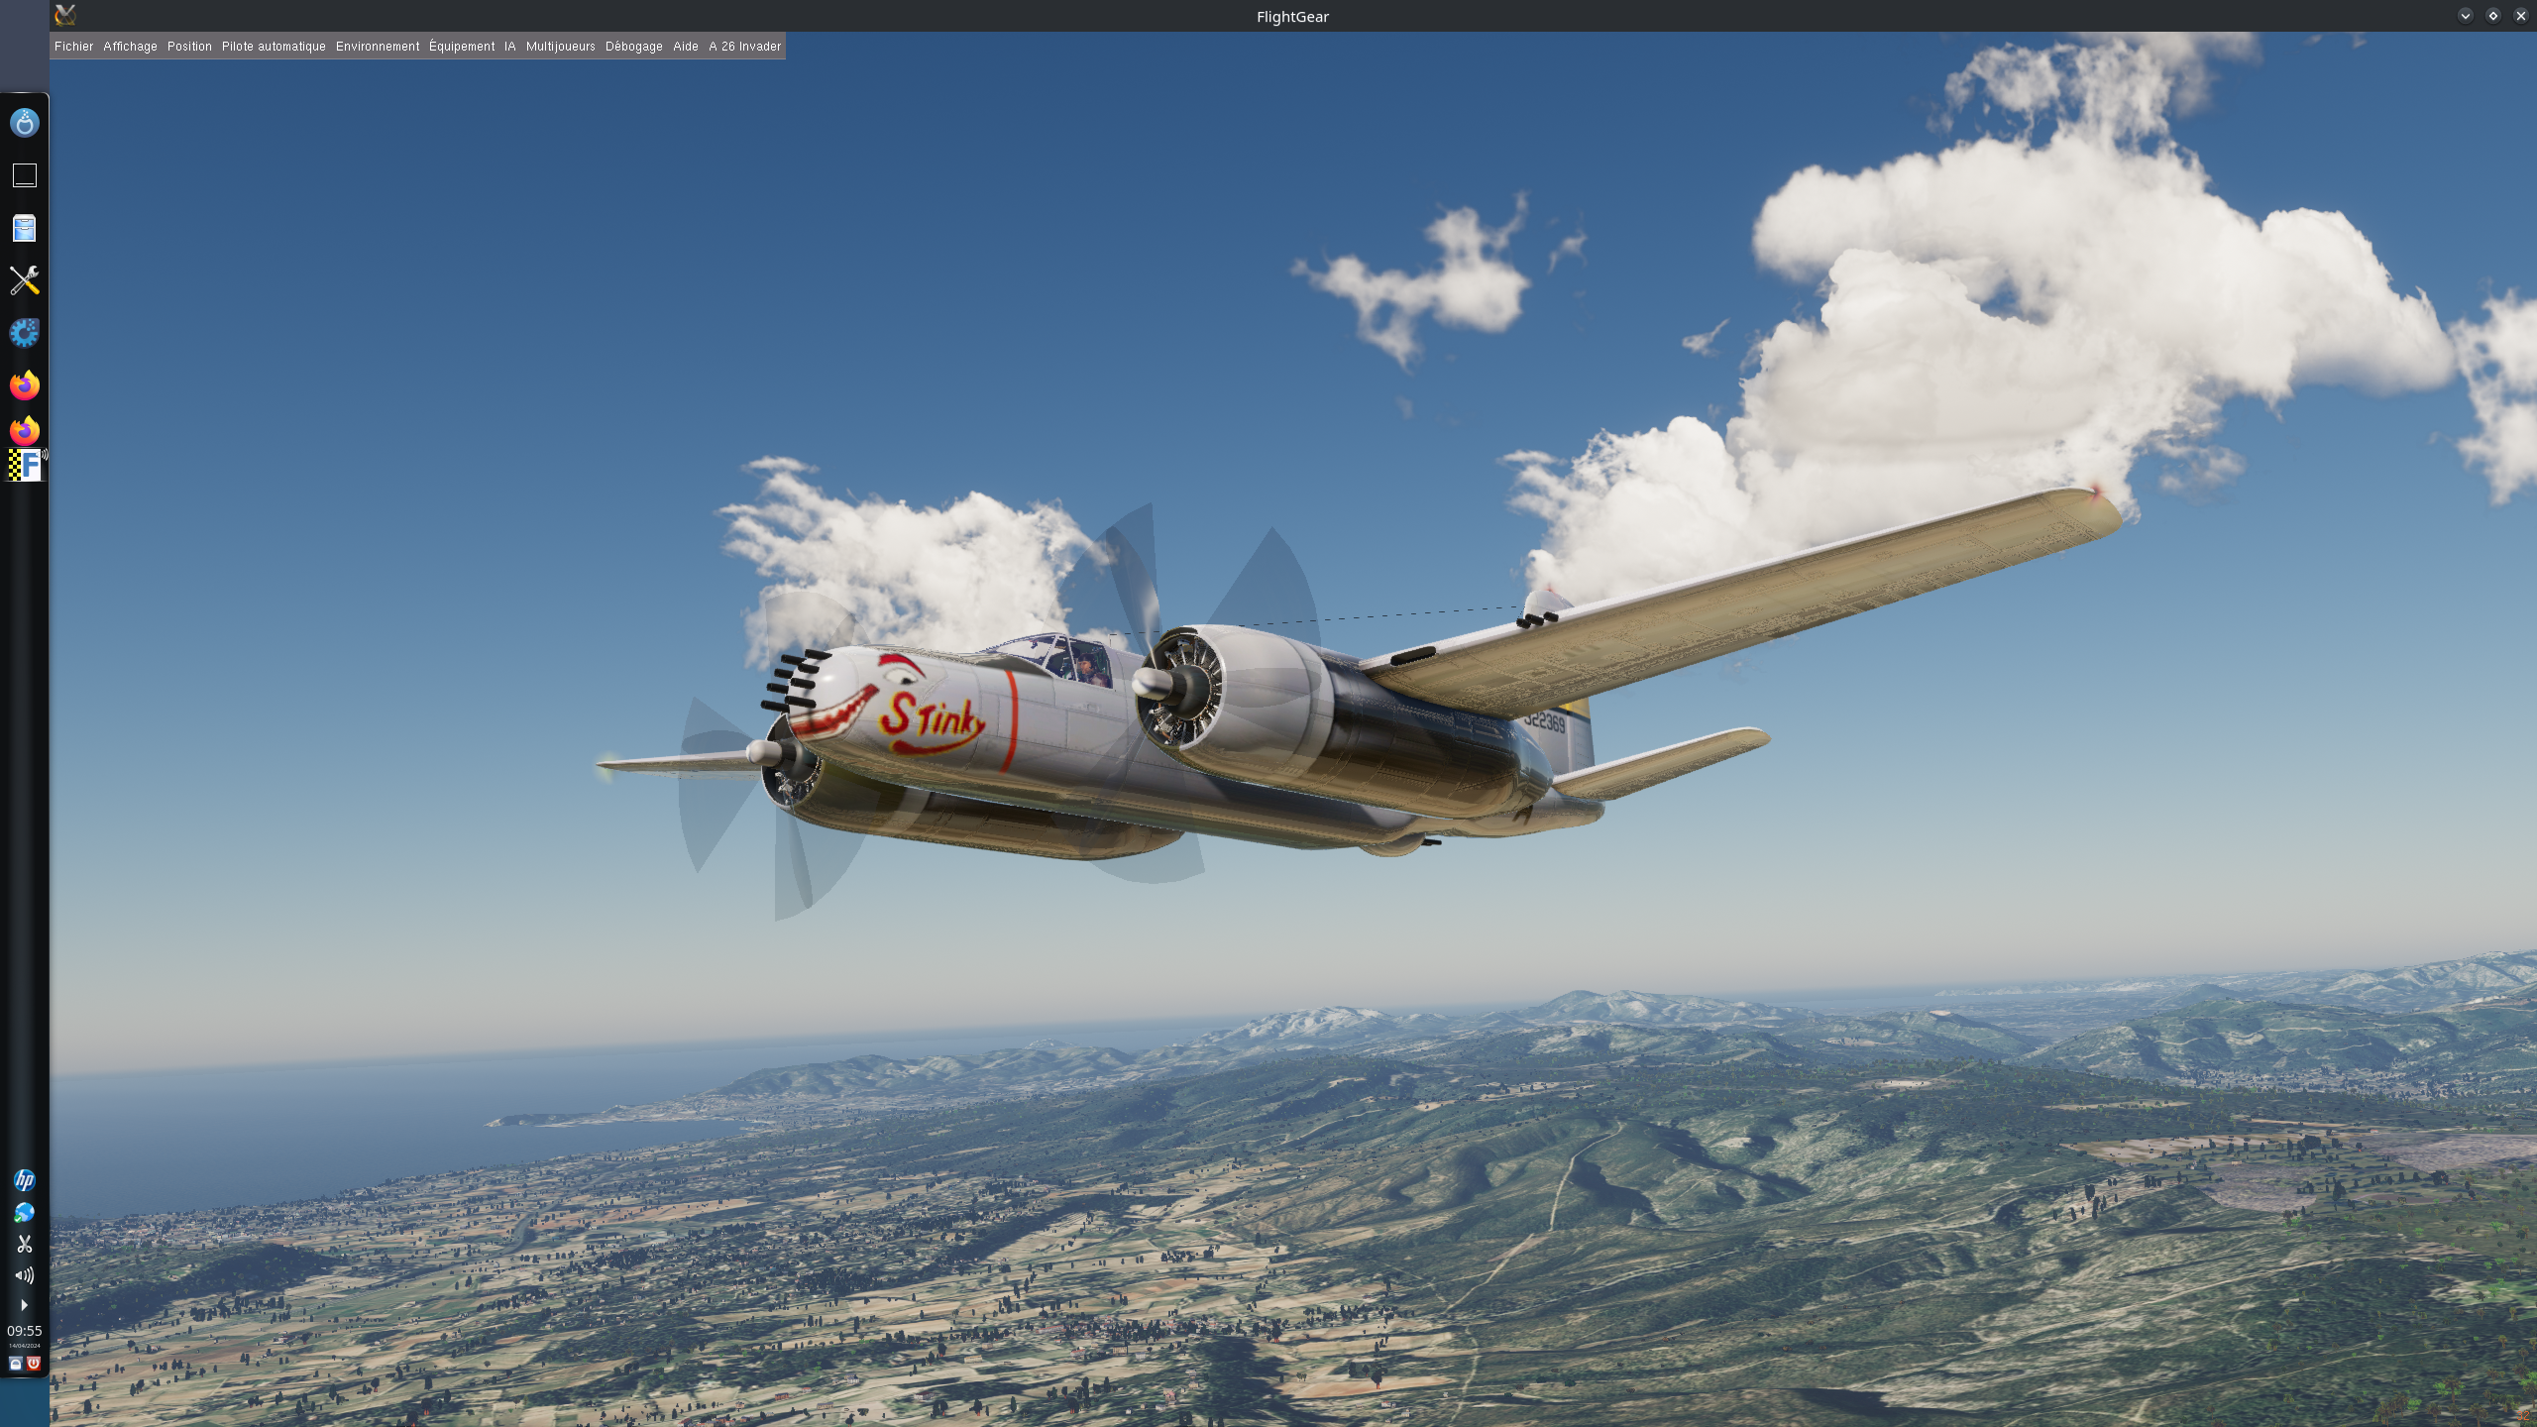Open the file manager cabinet icon
Image resolution: width=2537 pixels, height=1427 pixels.
pos(24,229)
